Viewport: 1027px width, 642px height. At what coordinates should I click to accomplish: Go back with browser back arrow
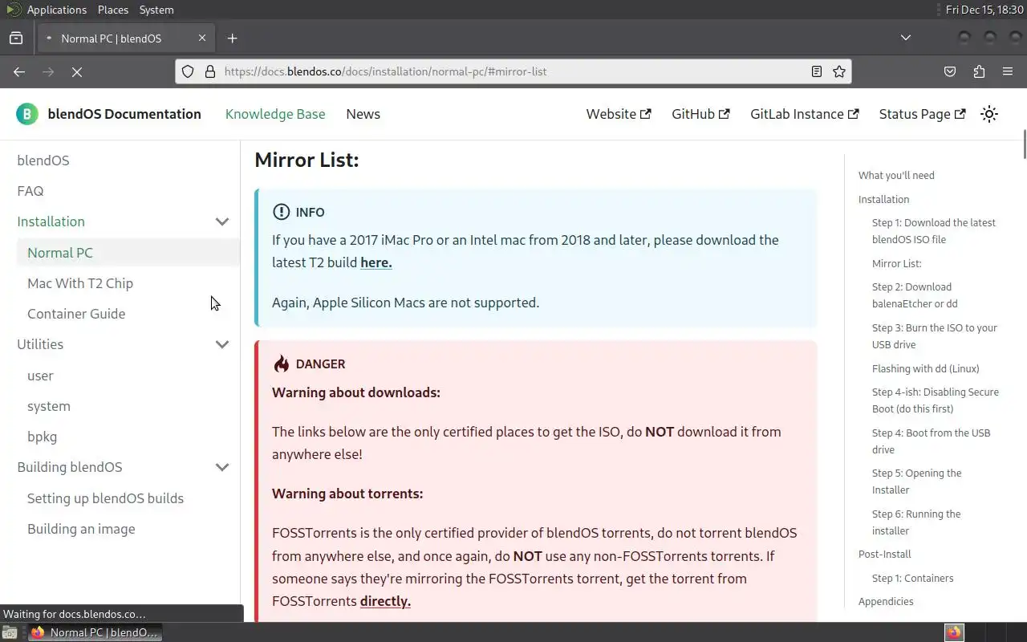[x=19, y=71]
